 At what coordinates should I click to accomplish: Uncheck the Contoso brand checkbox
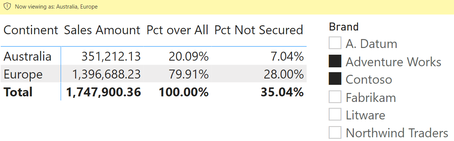[335, 79]
